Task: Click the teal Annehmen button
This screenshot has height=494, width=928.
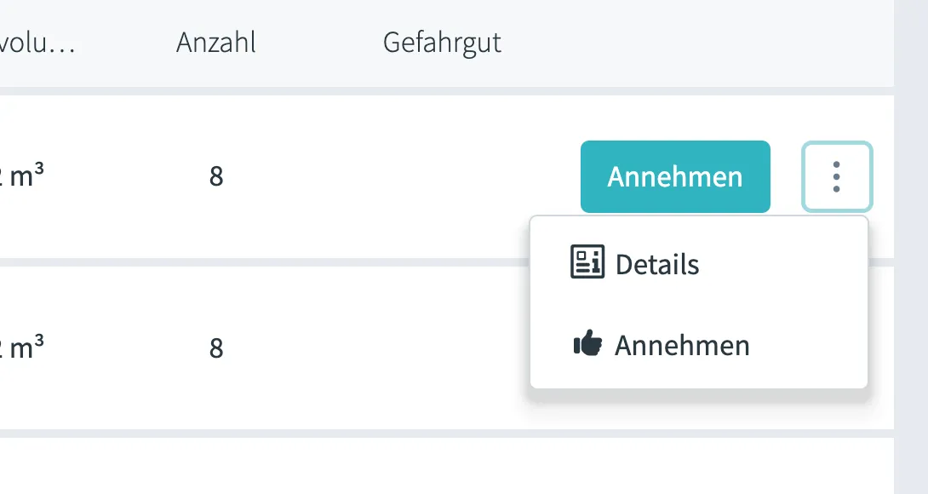Action: (675, 176)
